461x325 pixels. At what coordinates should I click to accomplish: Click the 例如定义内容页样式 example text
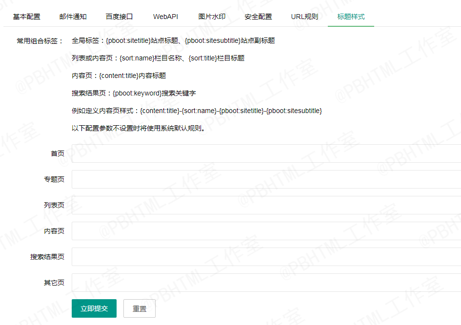pyautogui.click(x=197, y=111)
